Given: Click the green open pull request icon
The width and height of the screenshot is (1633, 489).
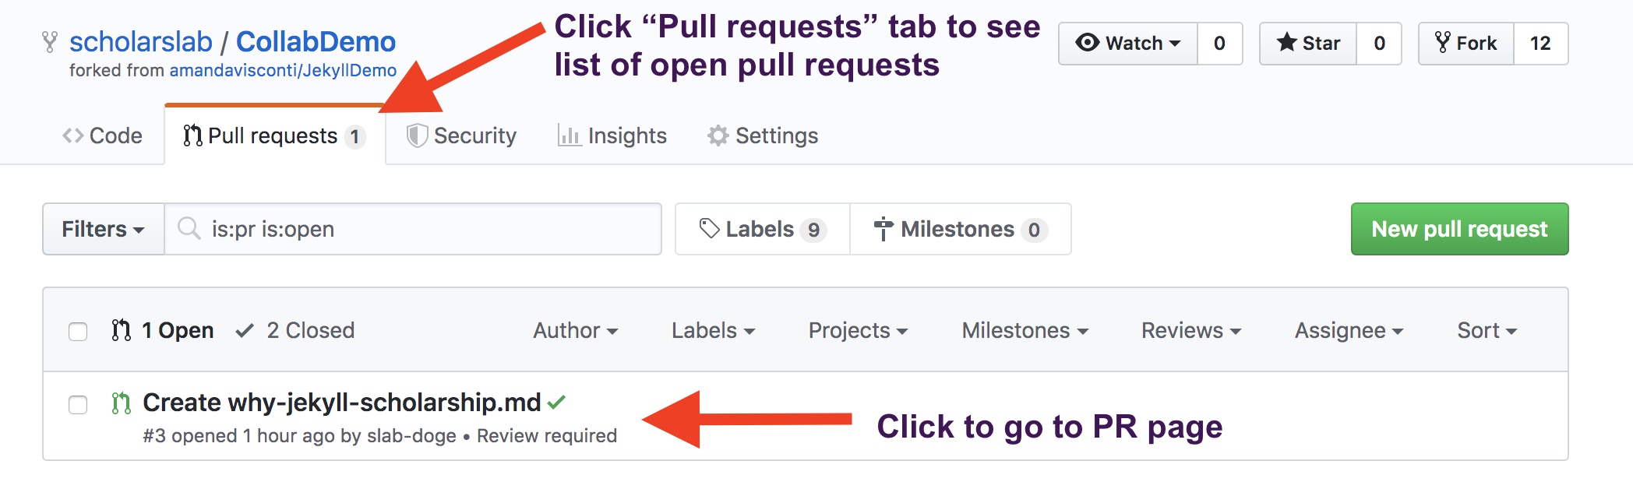Looking at the screenshot, I should point(119,403).
